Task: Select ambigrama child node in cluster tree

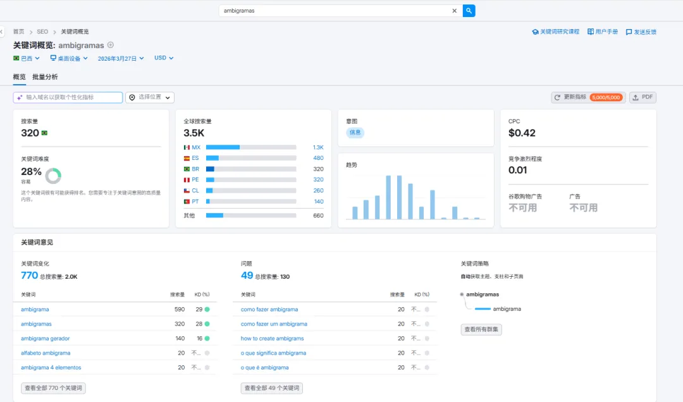Action: coord(507,309)
